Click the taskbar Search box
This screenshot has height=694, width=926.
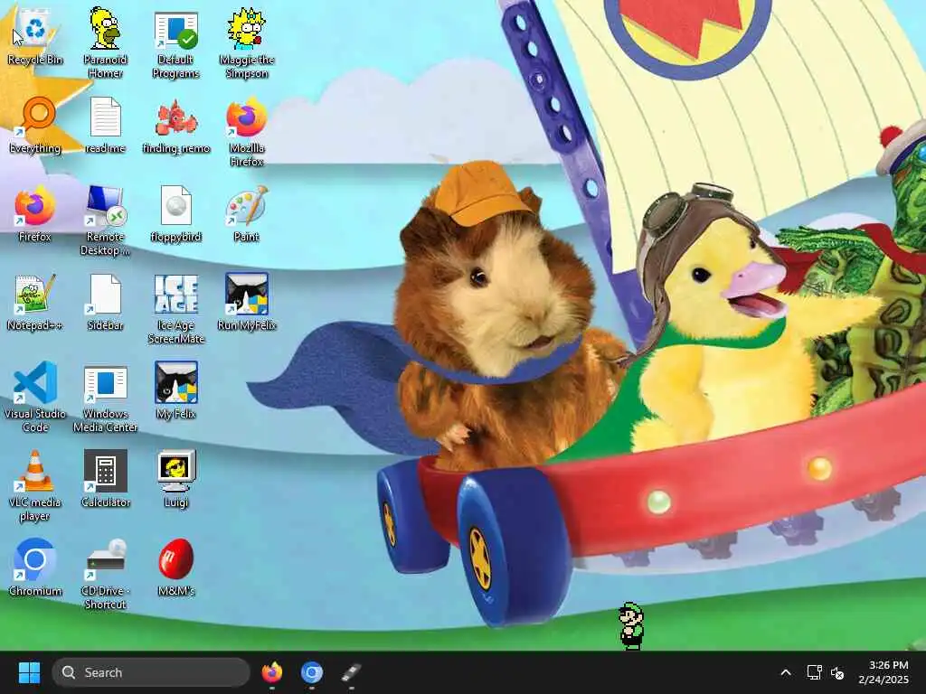151,672
